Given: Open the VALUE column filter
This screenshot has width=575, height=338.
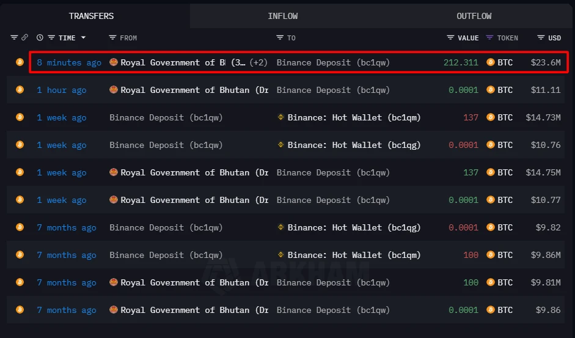Looking at the screenshot, I should [x=450, y=38].
